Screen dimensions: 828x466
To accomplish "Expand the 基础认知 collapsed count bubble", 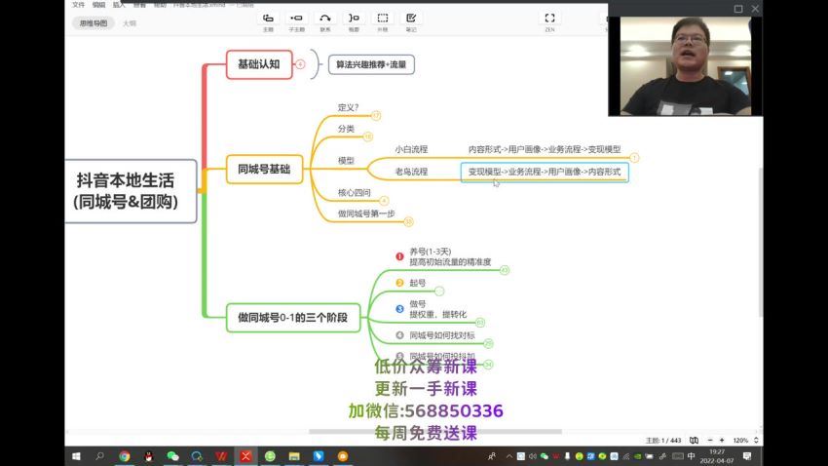I will [300, 64].
